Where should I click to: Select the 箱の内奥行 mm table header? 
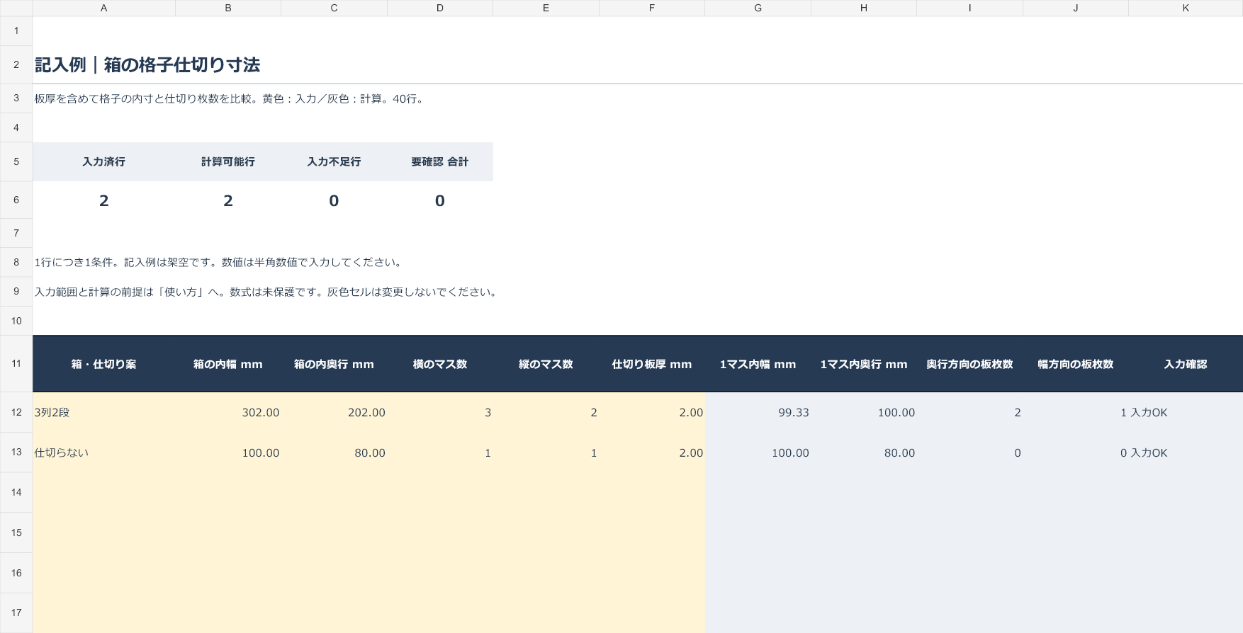tap(334, 365)
